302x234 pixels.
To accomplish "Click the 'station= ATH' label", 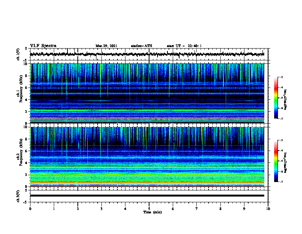I will pyautogui.click(x=141, y=46).
